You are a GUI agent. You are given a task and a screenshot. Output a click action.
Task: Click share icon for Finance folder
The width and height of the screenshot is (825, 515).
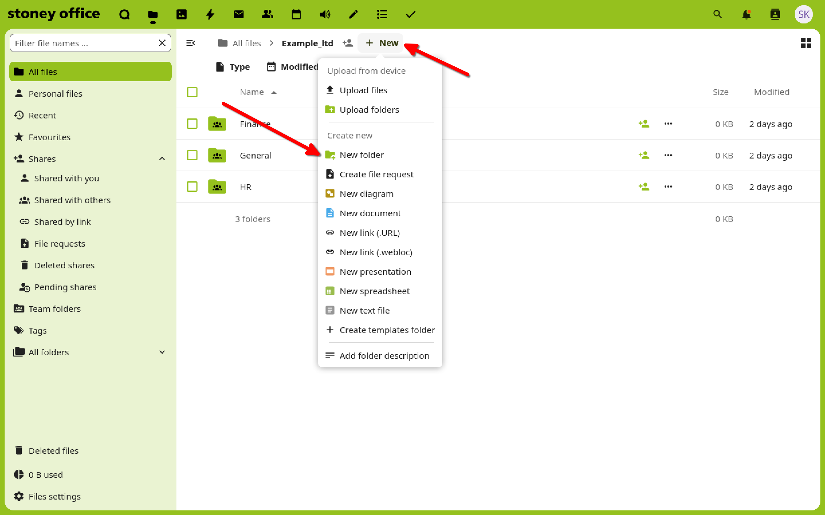644,124
